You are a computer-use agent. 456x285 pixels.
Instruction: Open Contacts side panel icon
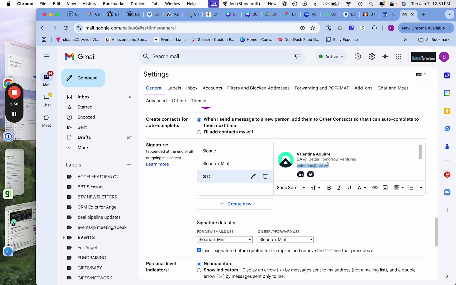tap(447, 146)
